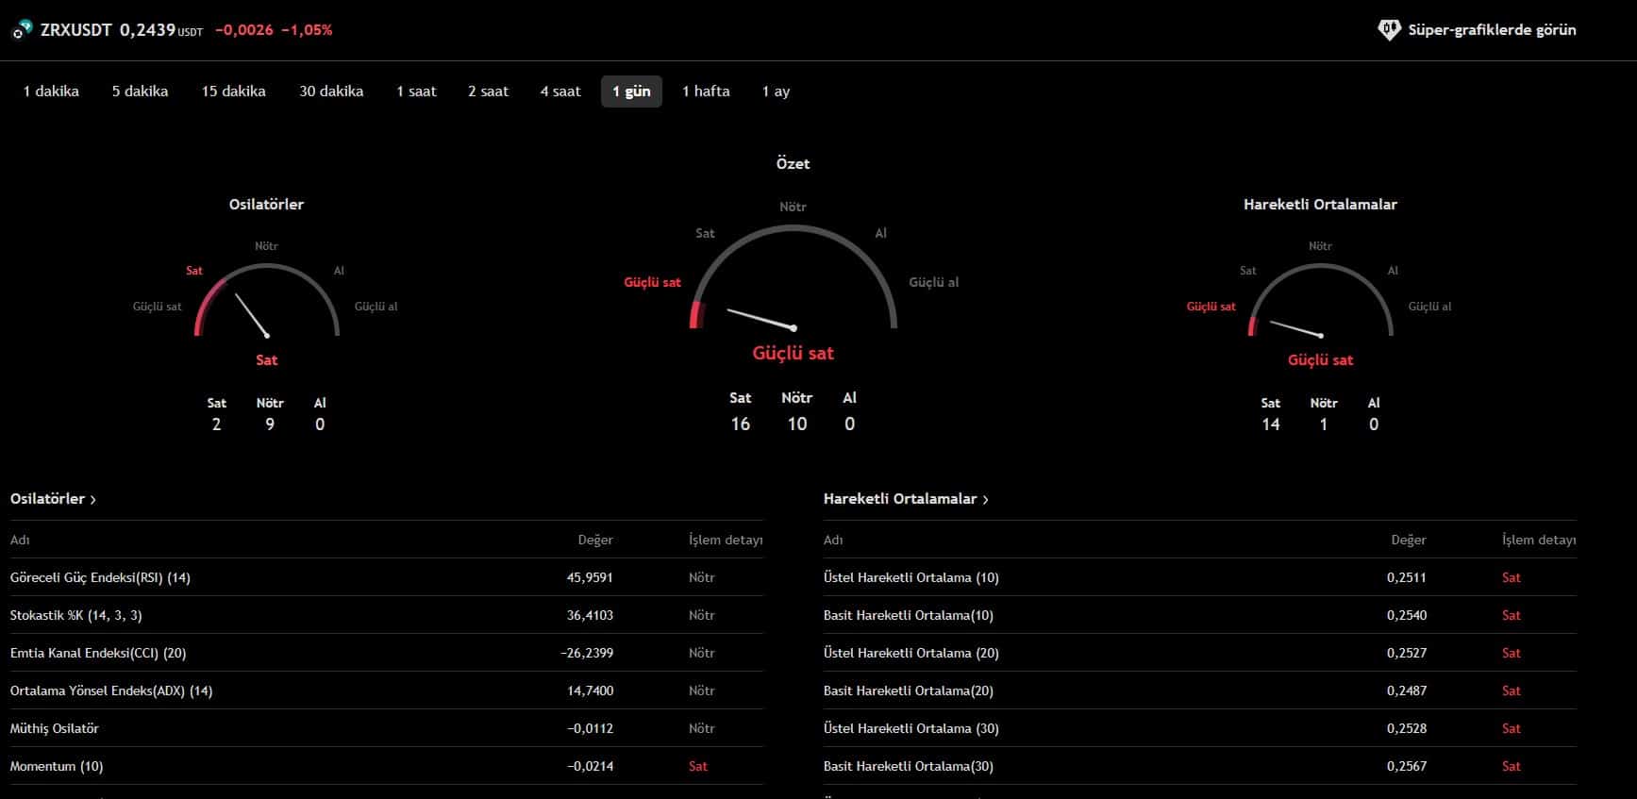Switch to 1 ay timeframe
This screenshot has width=1637, height=799.
click(776, 92)
